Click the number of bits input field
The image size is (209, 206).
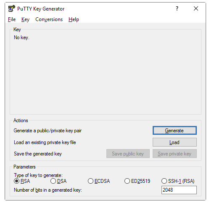point(179,190)
